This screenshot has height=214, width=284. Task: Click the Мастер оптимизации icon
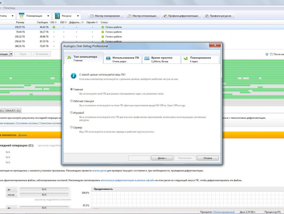(130, 16)
